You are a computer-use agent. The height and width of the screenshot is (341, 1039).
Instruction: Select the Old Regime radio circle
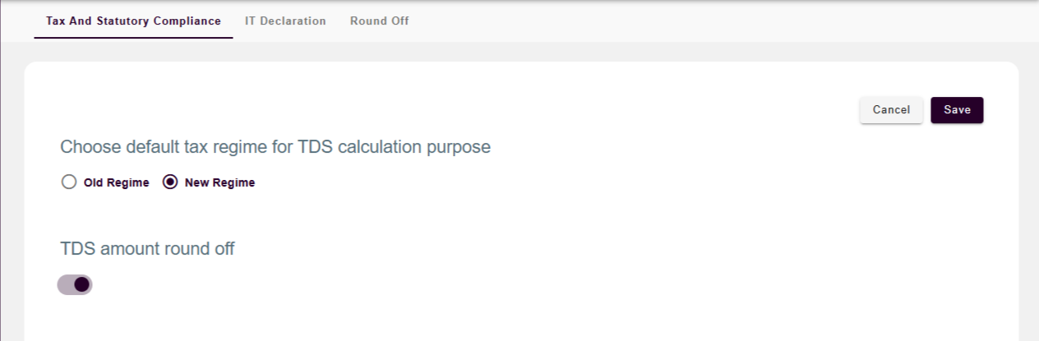(69, 182)
